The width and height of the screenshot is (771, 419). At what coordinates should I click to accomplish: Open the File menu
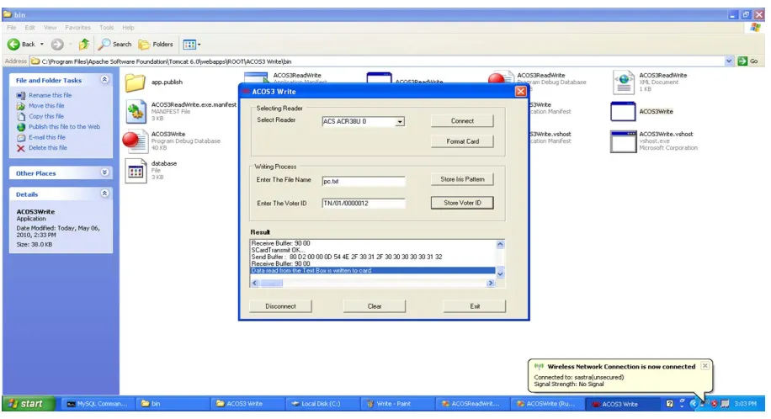click(x=12, y=28)
